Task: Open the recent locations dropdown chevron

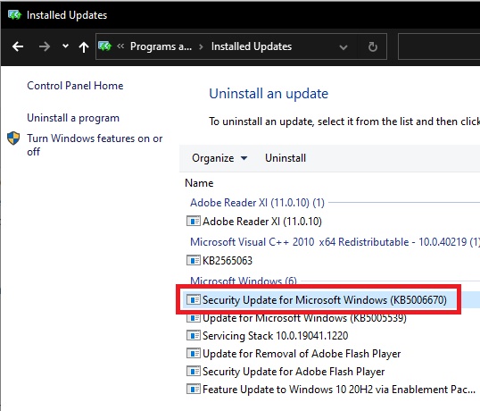Action: [x=65, y=46]
